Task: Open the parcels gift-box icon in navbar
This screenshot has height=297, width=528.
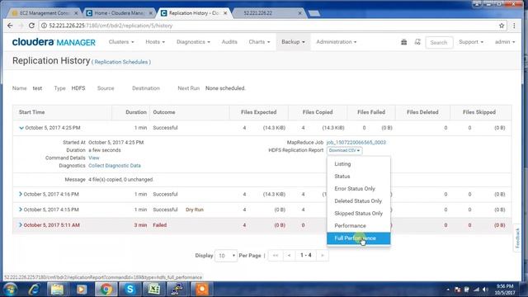Action: click(x=403, y=42)
